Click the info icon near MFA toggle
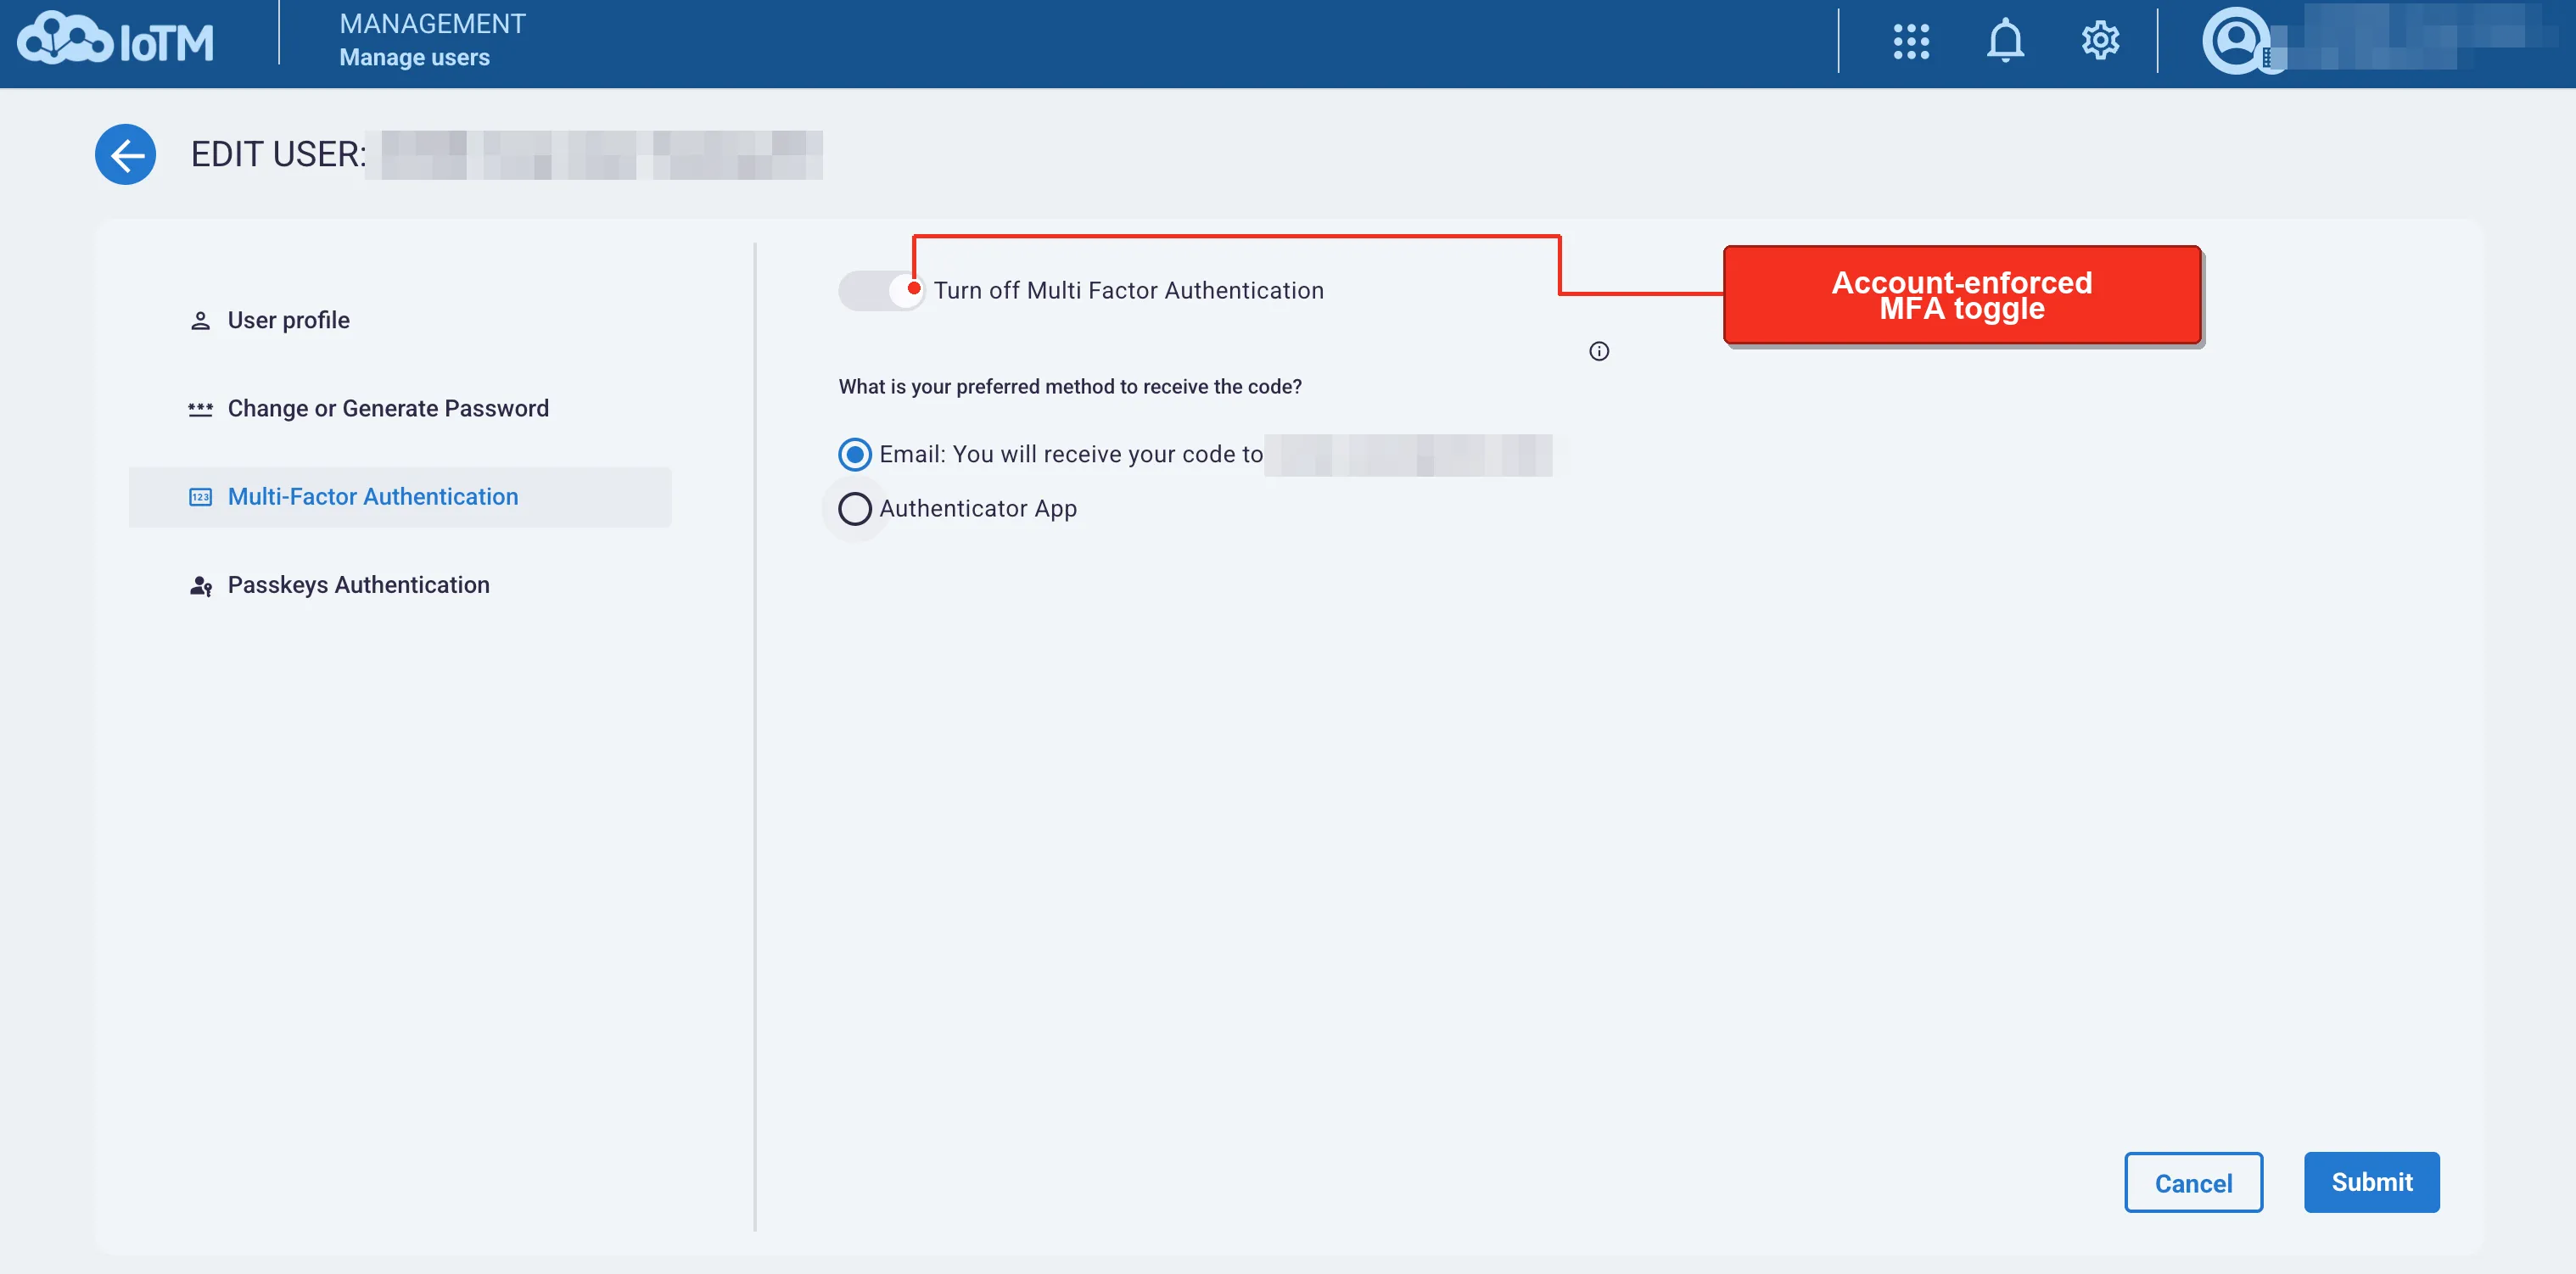Screen dimensions: 2576x1274 point(1599,351)
